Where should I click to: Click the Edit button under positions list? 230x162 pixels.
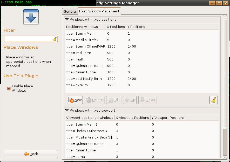click(114, 100)
